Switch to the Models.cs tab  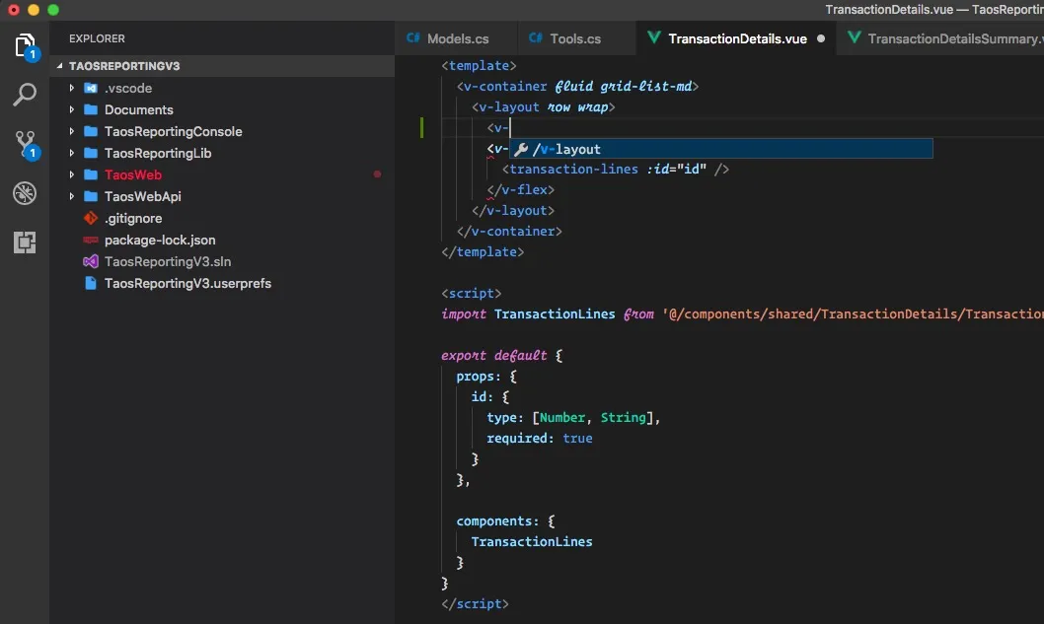coord(457,38)
